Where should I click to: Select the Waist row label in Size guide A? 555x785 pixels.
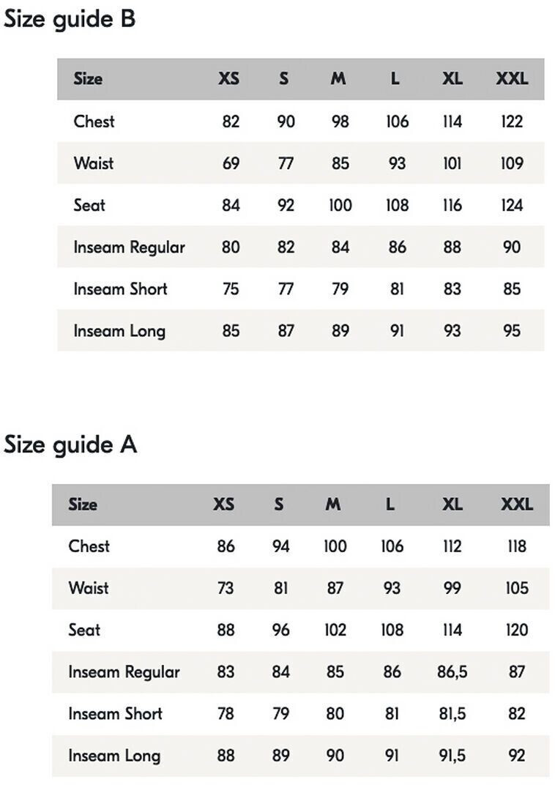click(x=89, y=588)
